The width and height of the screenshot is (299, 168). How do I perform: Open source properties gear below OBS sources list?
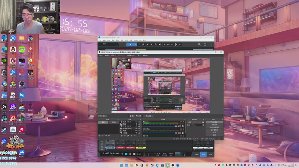coord(128,136)
